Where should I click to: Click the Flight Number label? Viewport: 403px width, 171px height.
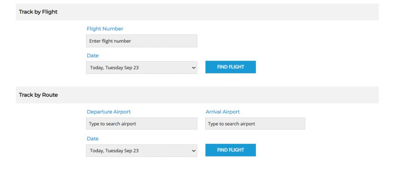[105, 29]
